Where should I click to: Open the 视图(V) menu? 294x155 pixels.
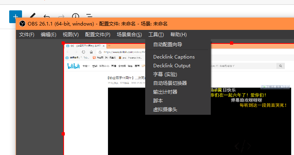tap(70, 35)
